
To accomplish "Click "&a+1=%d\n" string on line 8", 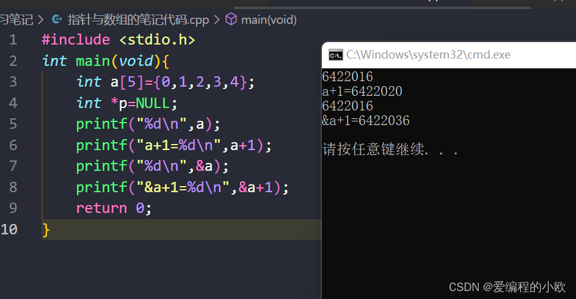I will pyautogui.click(x=183, y=188).
